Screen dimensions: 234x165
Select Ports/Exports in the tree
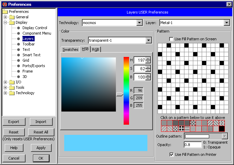pos(34,66)
